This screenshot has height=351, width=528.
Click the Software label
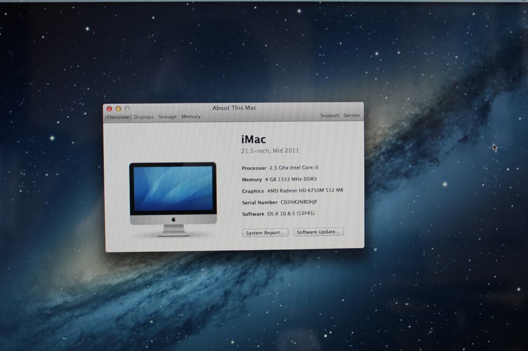click(x=253, y=214)
